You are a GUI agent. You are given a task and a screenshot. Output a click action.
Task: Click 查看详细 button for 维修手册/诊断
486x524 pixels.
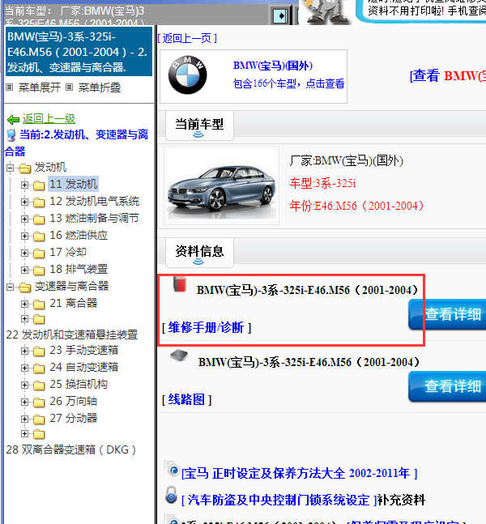tap(447, 314)
